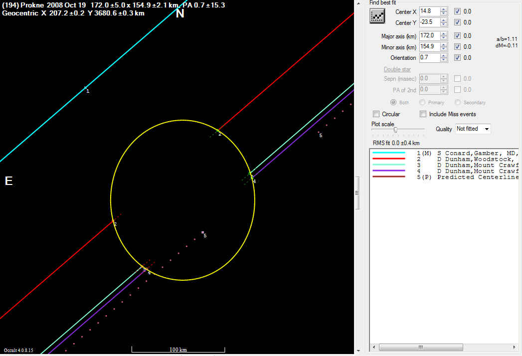Click the panel scroll up arrow
Image resolution: width=522 pixels, height=356 pixels.
point(358,3)
